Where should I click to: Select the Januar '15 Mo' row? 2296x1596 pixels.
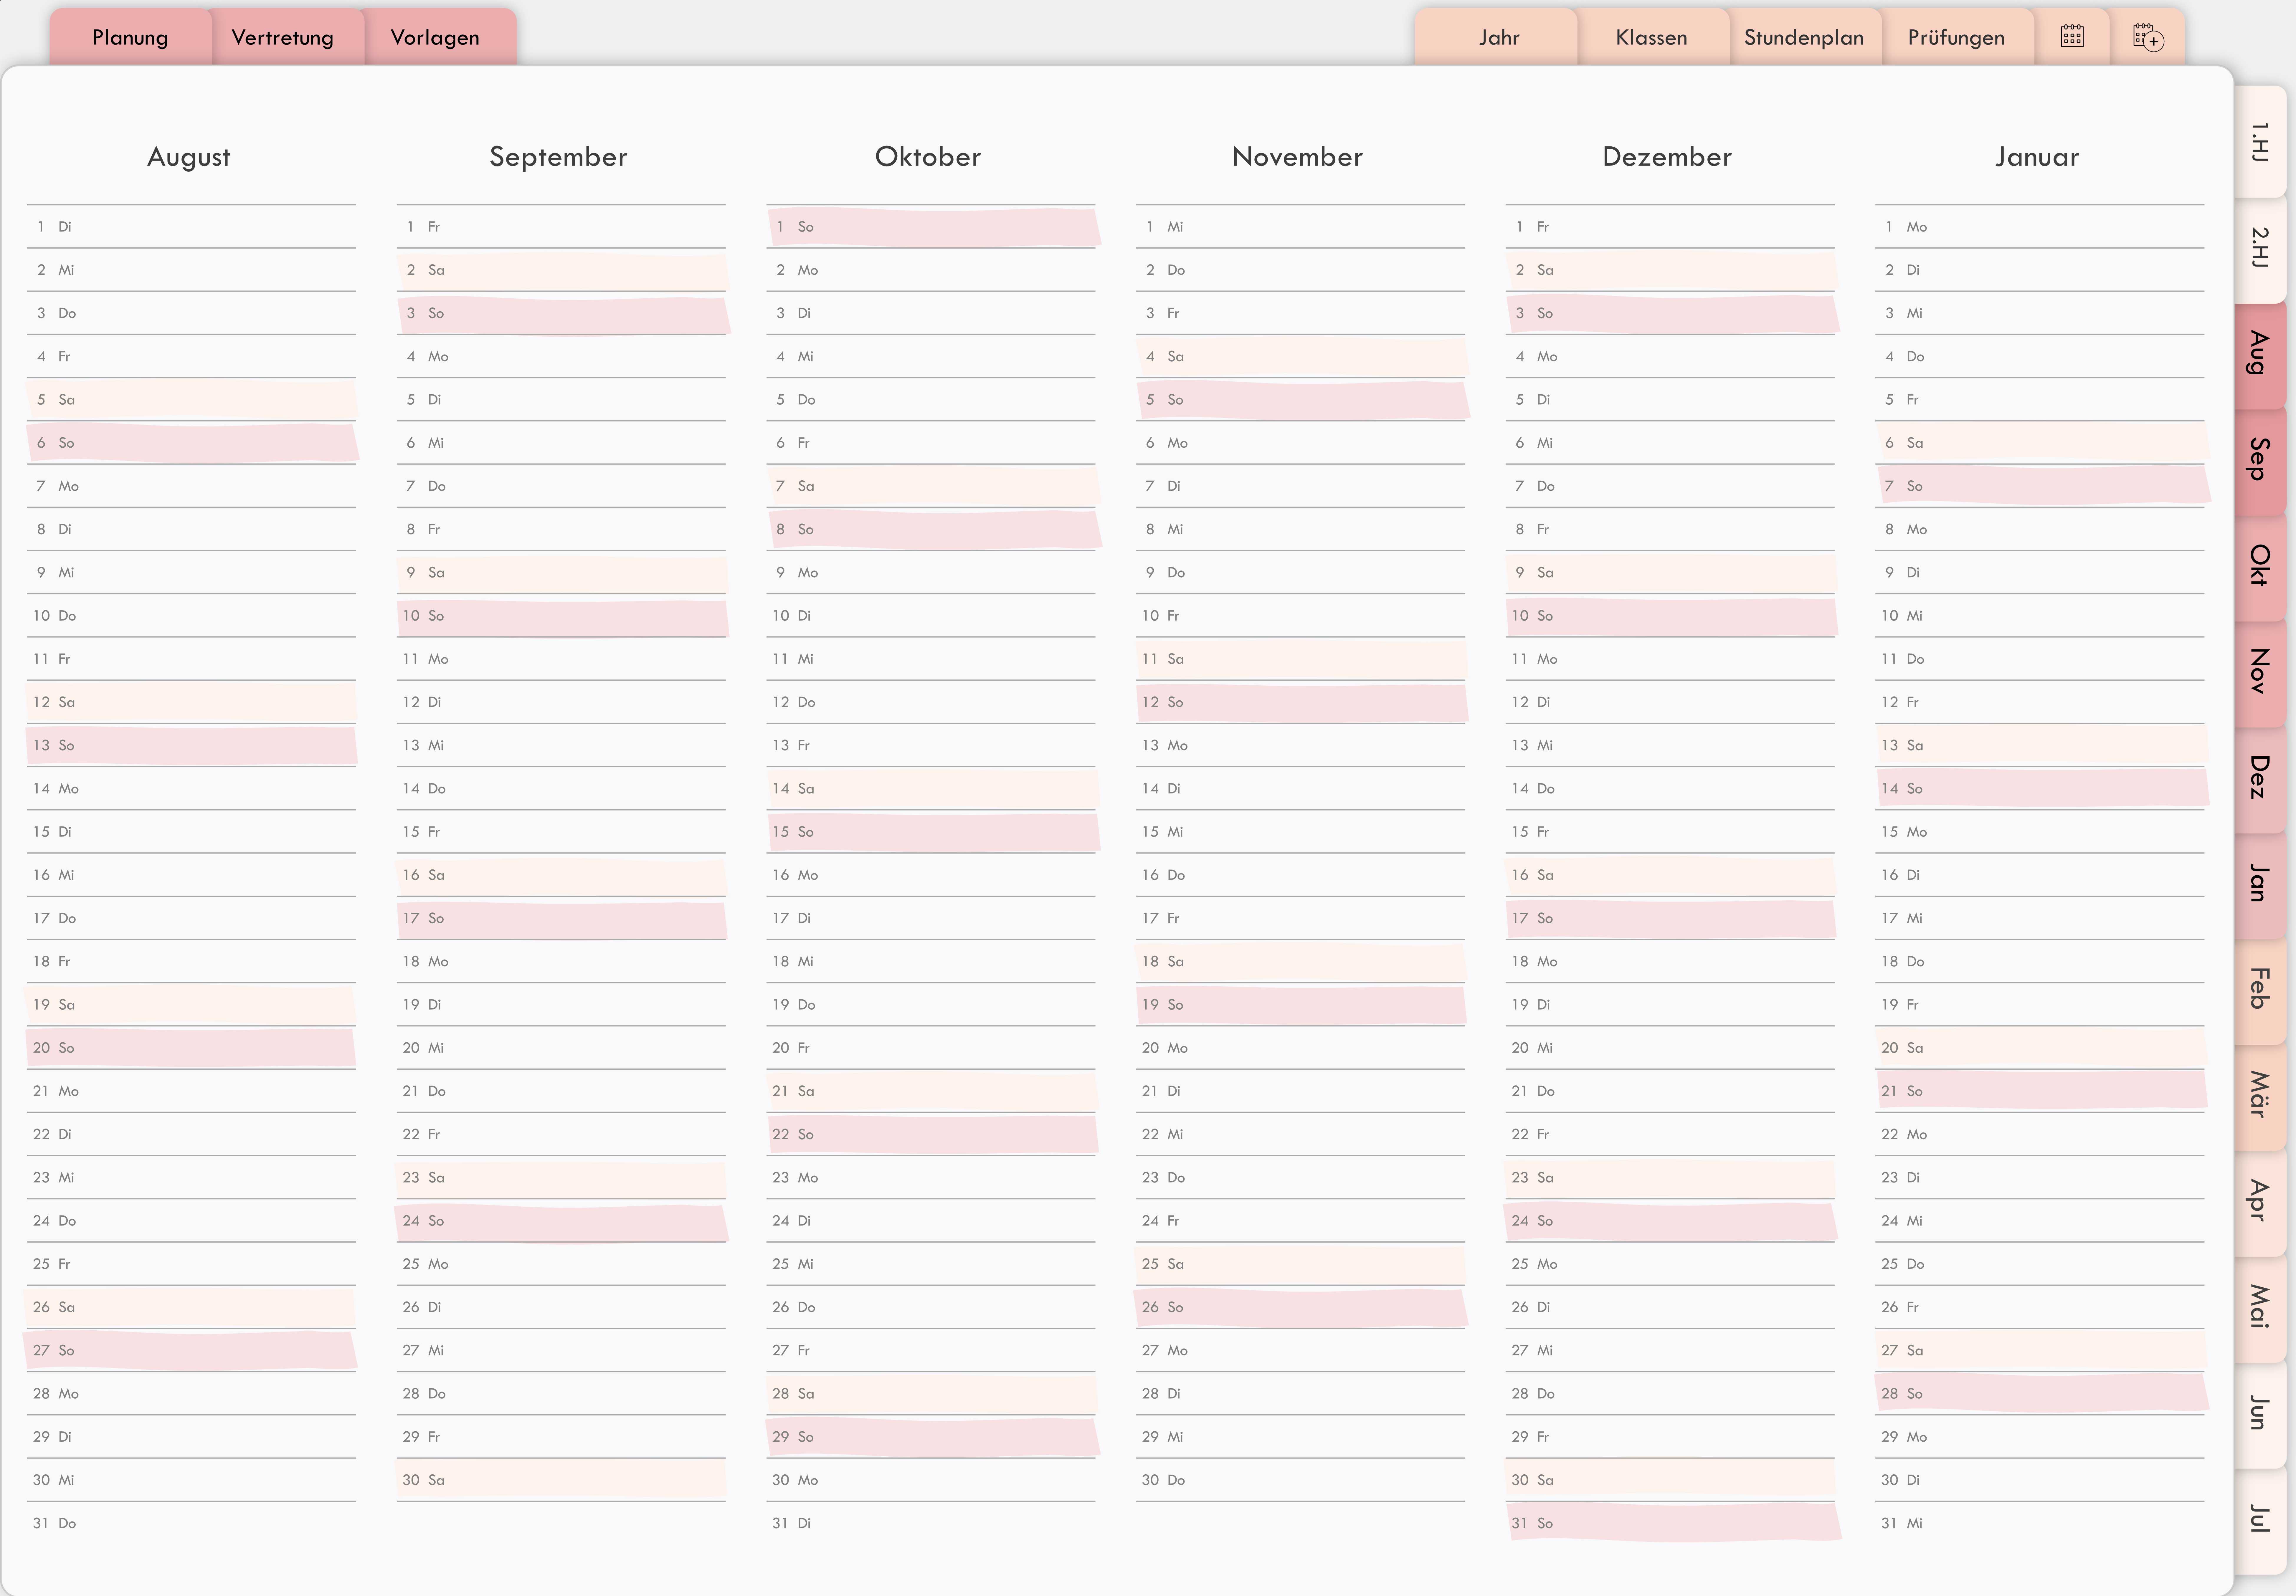coord(2040,832)
